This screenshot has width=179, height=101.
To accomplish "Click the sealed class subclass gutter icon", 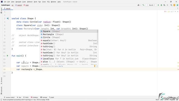I will 8,18.
